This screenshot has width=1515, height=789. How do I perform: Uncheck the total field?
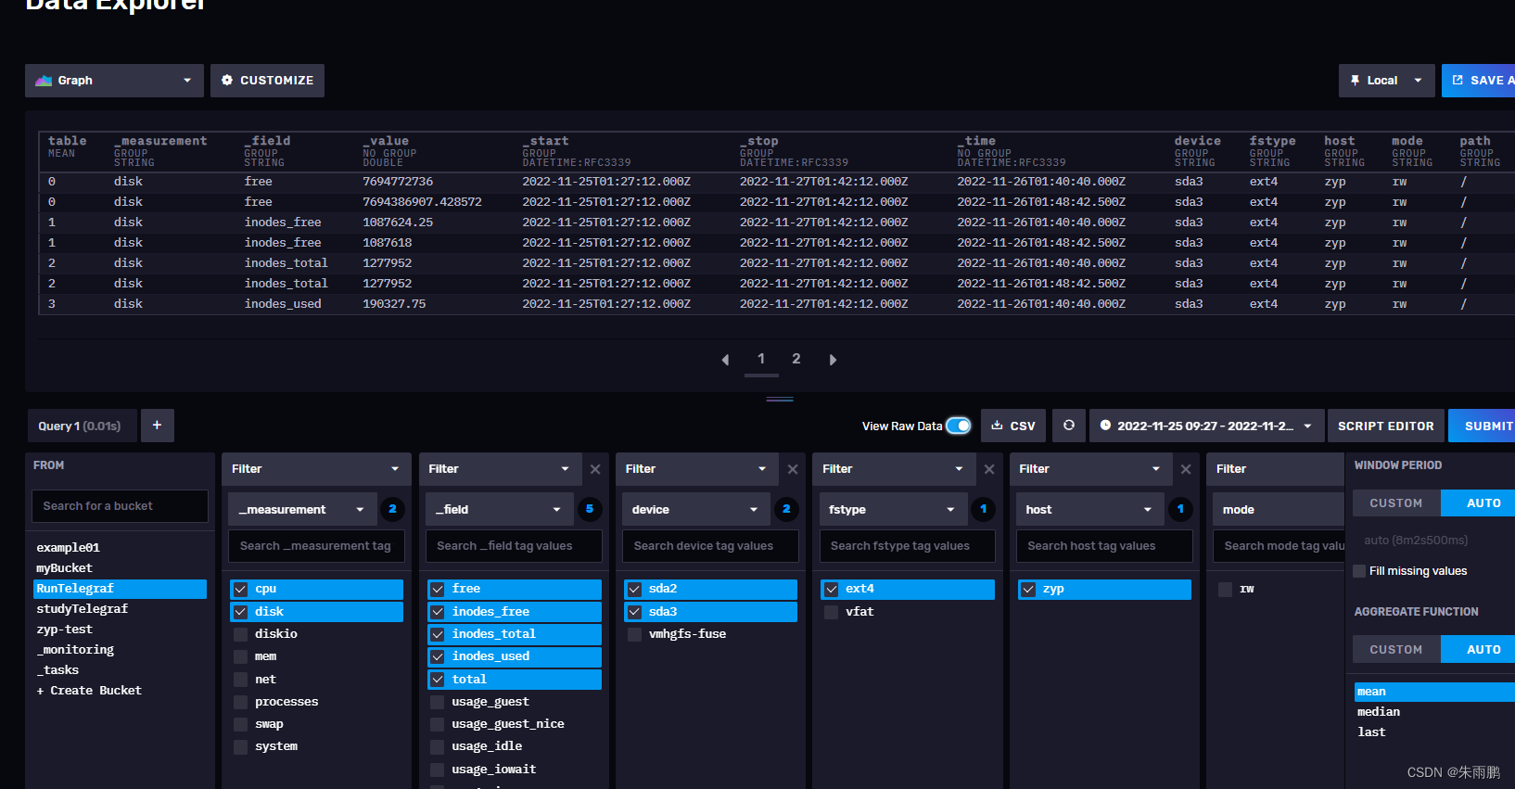[x=514, y=680]
